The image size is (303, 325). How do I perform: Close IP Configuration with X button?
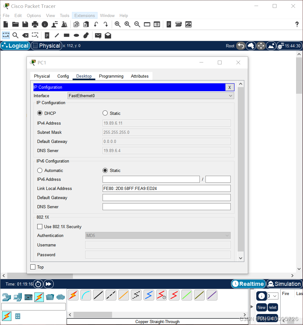pos(229,87)
